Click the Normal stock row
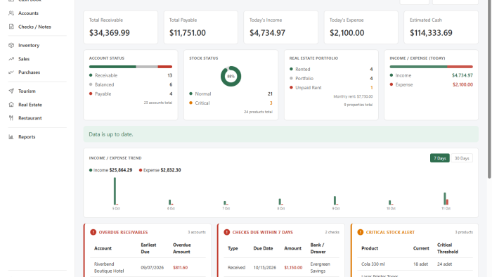492x277 pixels. [231, 94]
